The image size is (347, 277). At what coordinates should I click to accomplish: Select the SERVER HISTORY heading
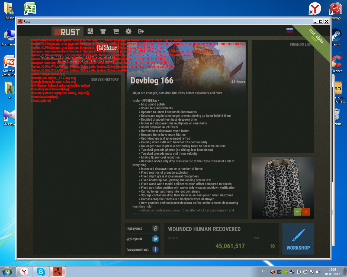click(105, 80)
